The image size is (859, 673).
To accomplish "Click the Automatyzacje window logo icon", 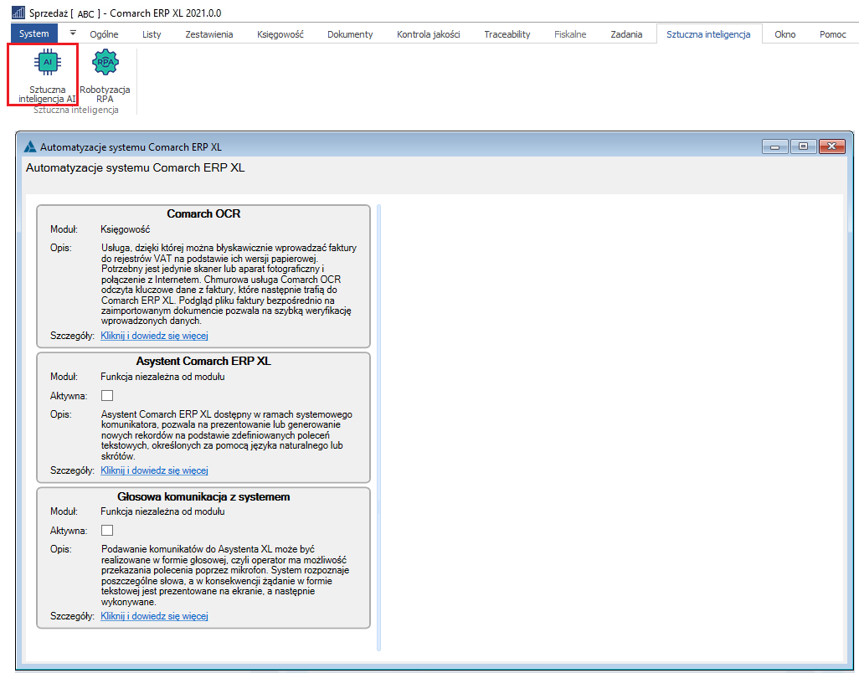I will point(31,146).
